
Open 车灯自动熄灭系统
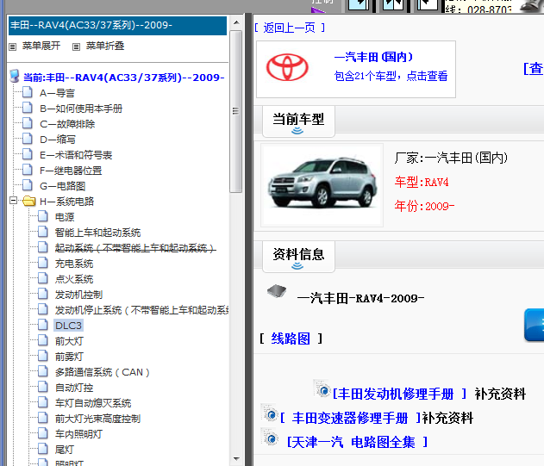tap(93, 403)
